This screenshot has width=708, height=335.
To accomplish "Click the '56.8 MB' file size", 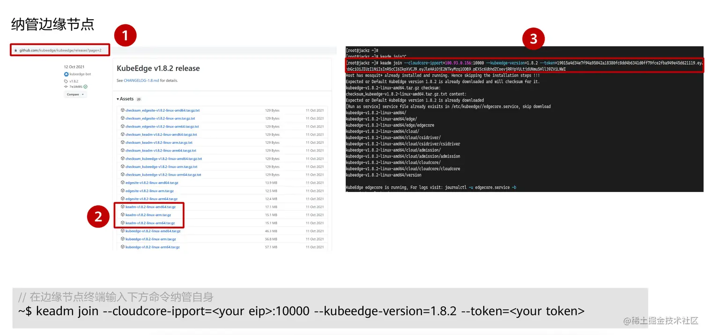I will [x=271, y=239].
